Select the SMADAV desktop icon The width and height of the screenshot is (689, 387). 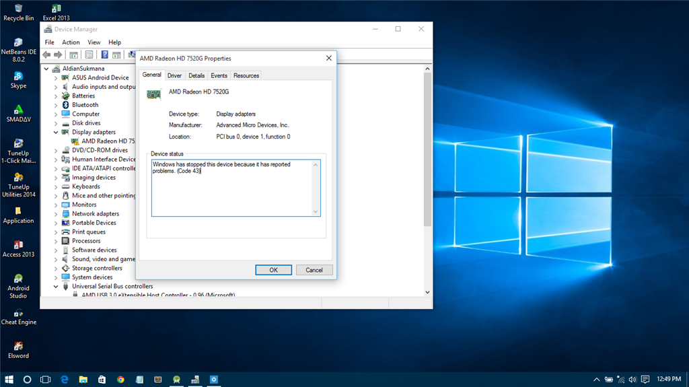pyautogui.click(x=18, y=114)
